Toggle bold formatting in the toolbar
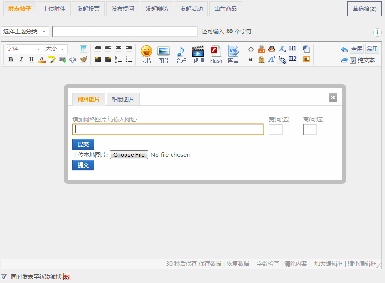Image resolution: width=385 pixels, height=283 pixels. [x=11, y=59]
